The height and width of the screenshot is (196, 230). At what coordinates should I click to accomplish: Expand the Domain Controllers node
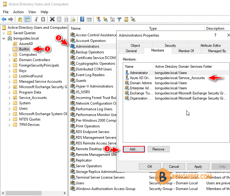[x=9, y=60]
